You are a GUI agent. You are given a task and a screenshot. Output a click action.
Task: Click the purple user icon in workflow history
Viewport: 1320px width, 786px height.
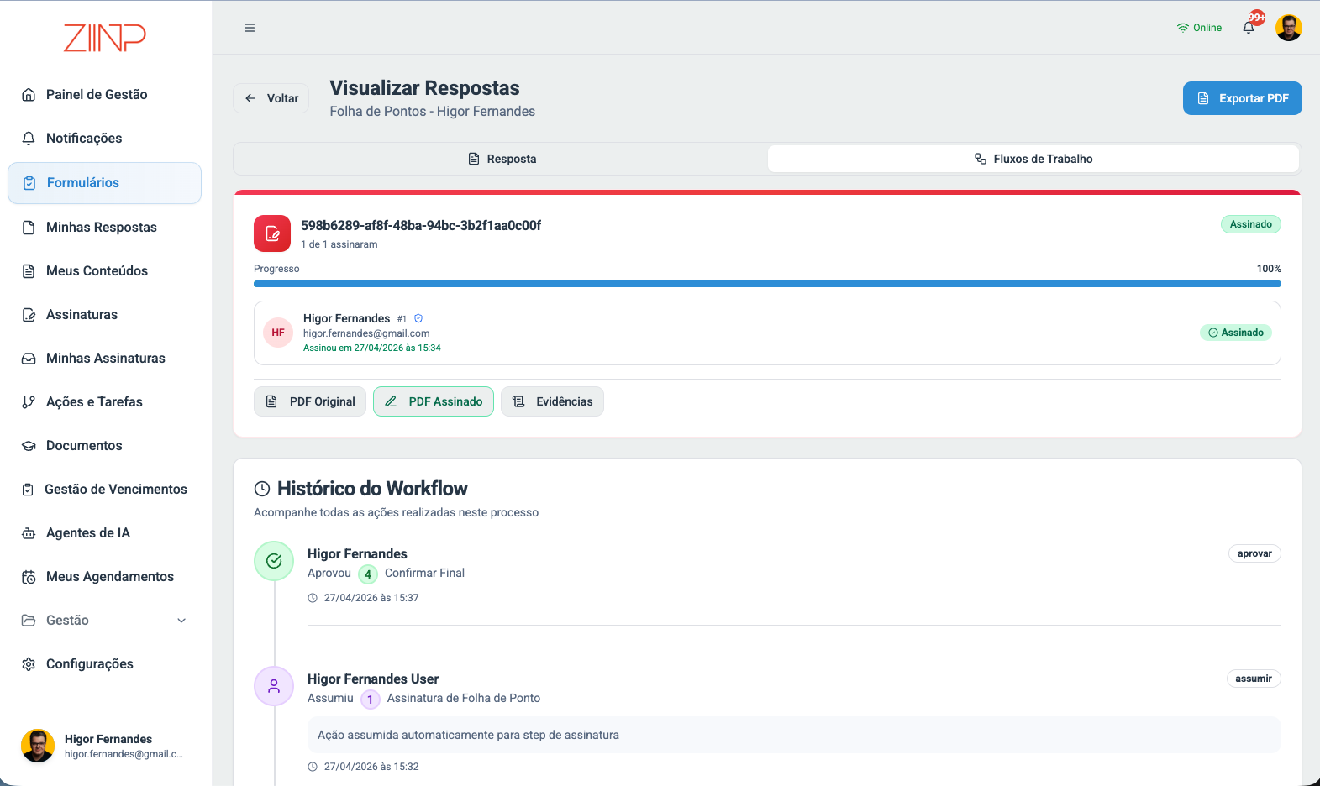[x=274, y=686]
